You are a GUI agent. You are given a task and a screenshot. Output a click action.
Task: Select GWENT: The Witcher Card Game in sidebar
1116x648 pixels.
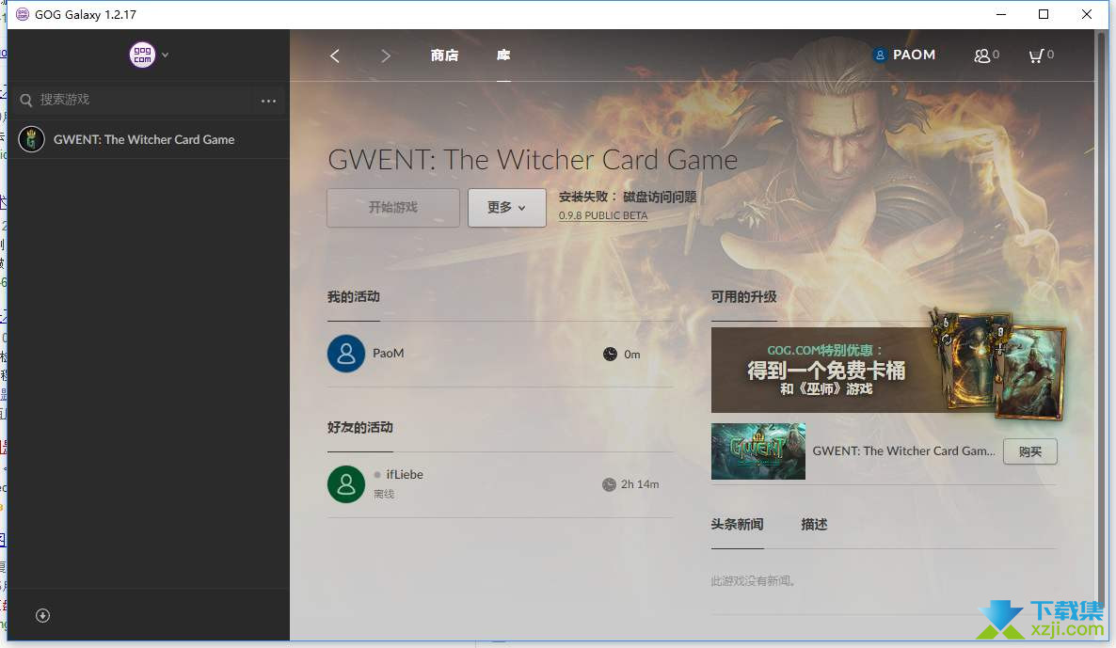[x=149, y=139]
